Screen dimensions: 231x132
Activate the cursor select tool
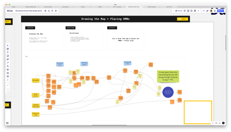[x=8, y=45]
